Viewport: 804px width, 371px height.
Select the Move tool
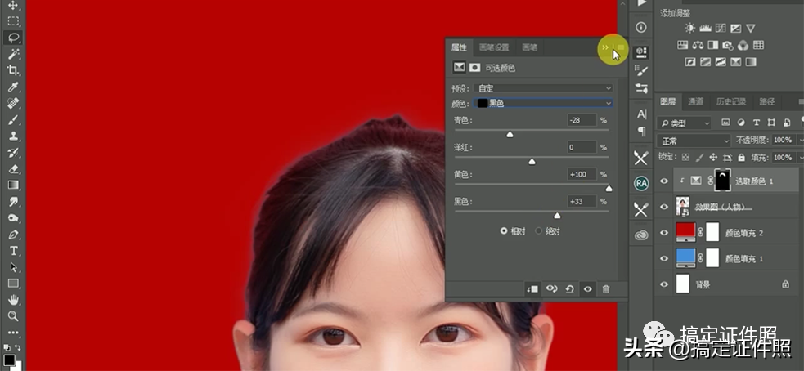(13, 5)
